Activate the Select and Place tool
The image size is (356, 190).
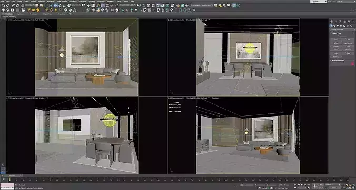point(69,5)
